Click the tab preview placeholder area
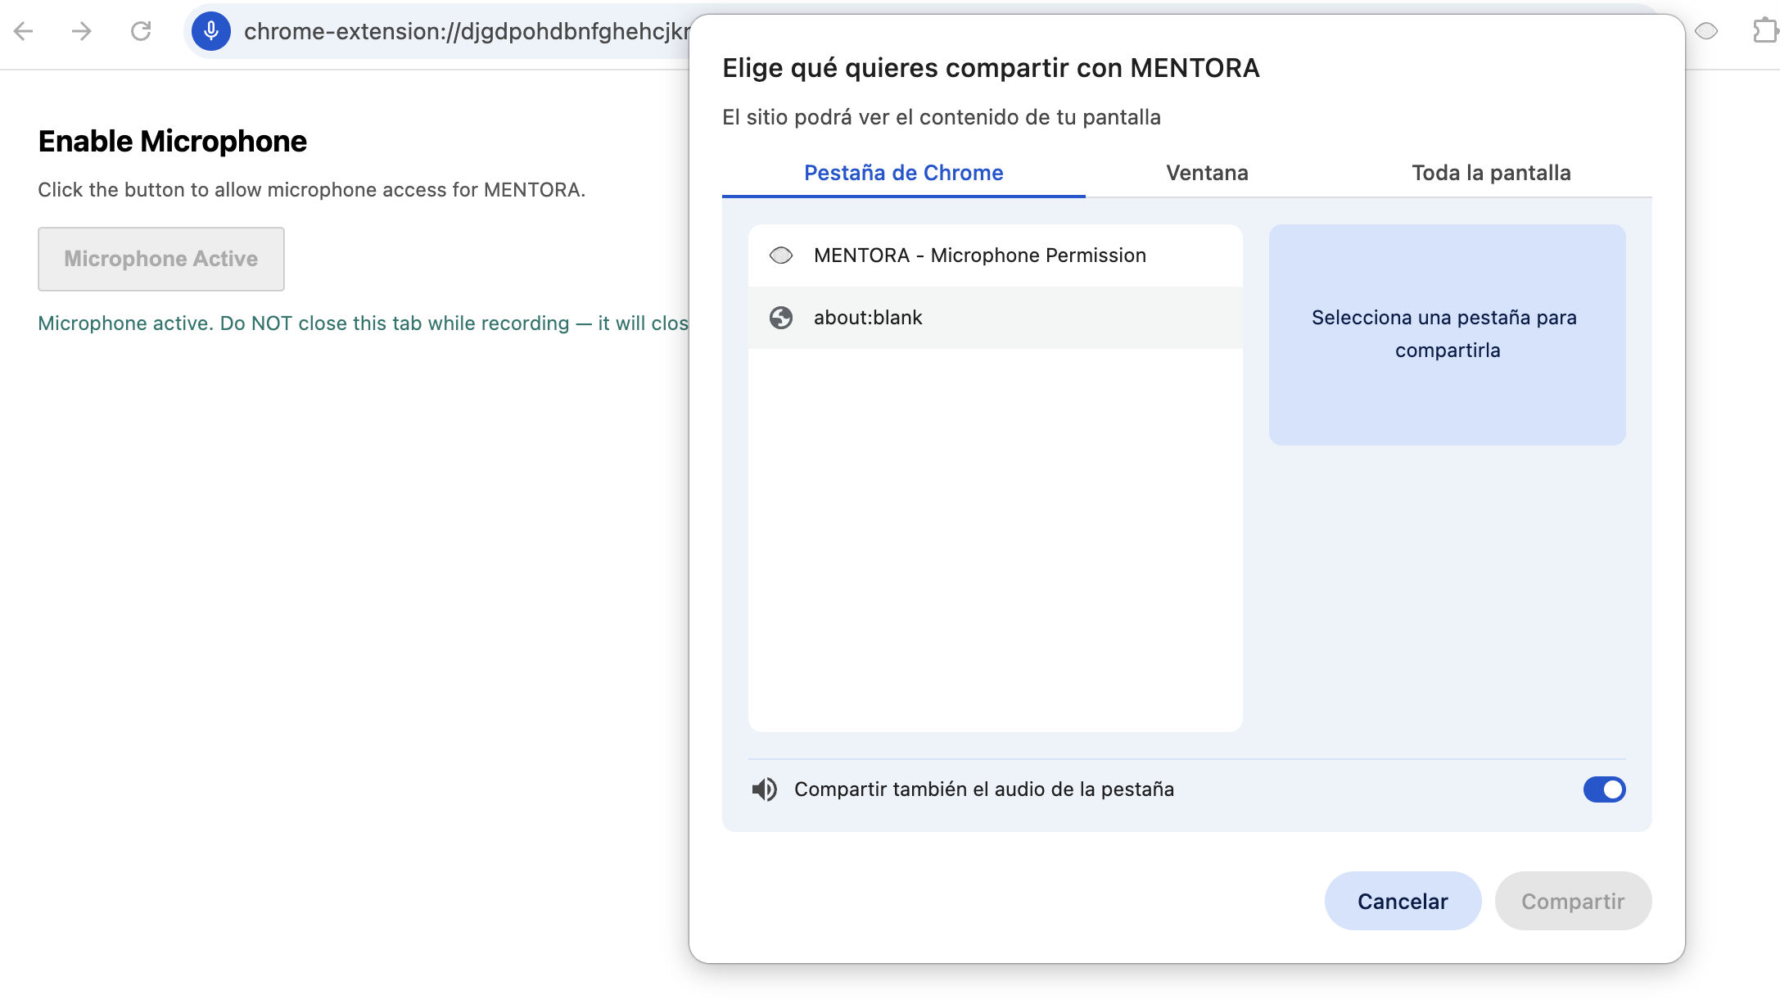 tap(1448, 335)
